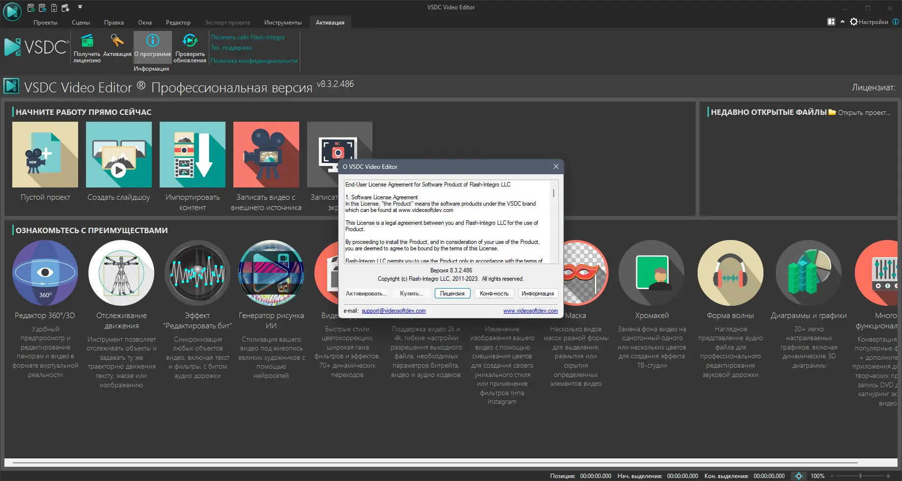Close the О VSDC Video Editor dialog

point(556,166)
